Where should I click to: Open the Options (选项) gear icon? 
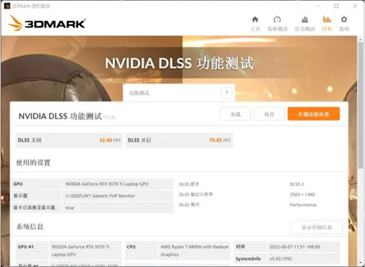344,20
